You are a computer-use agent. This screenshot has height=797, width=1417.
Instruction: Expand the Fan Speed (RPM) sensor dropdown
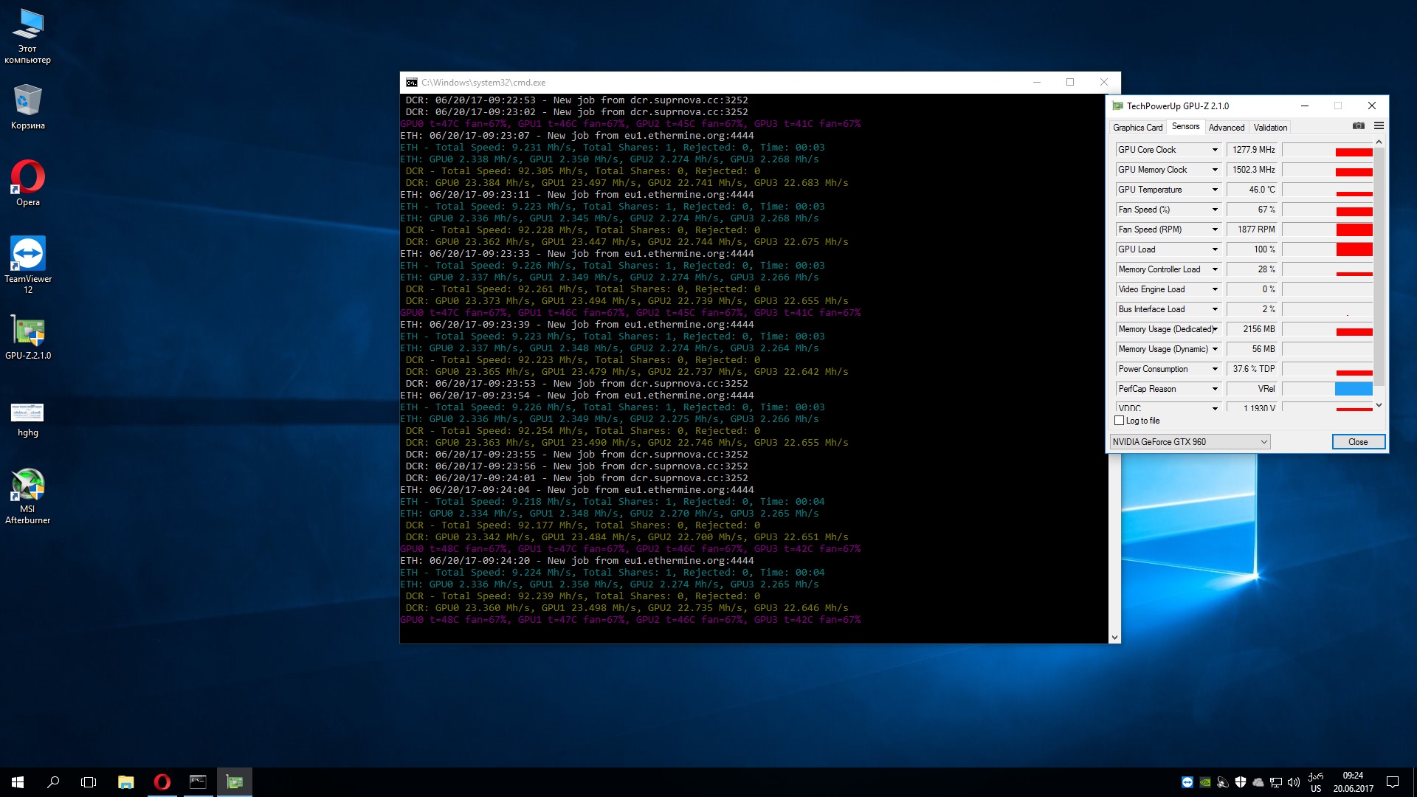[x=1215, y=230]
